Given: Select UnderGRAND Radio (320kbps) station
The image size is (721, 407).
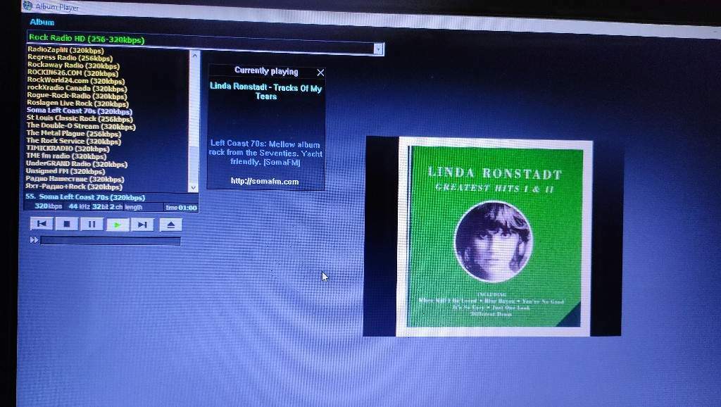Looking at the screenshot, I should click(76, 164).
